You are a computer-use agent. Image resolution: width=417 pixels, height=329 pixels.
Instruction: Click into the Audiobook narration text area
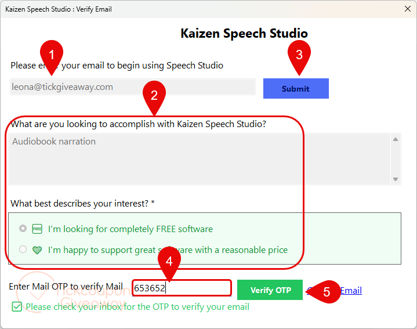200,159
